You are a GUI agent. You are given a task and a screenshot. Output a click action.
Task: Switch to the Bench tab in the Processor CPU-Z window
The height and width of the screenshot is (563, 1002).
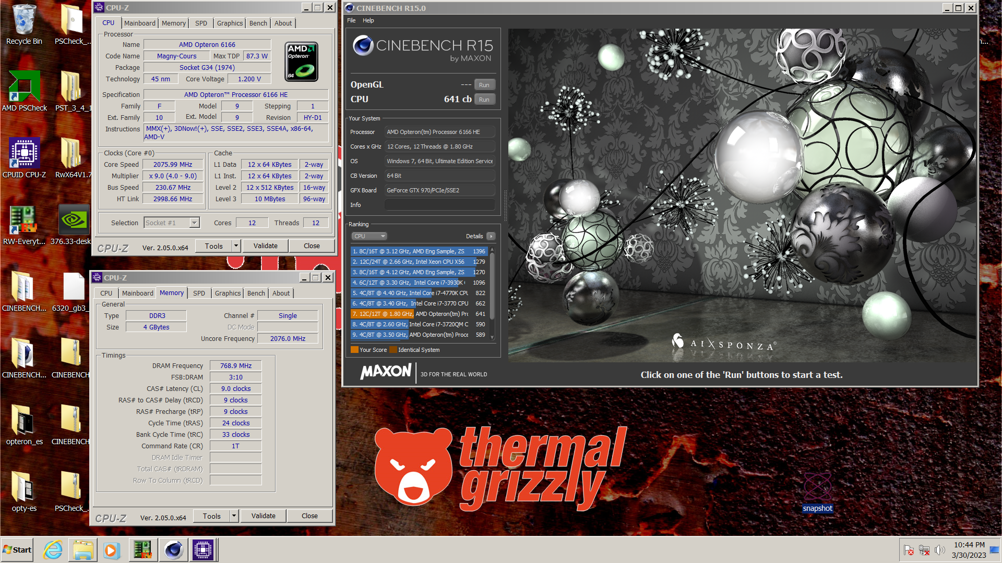click(x=258, y=23)
